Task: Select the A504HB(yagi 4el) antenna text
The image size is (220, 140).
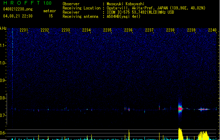Action: (123, 16)
